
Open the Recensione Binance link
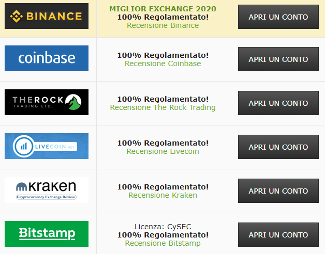pyautogui.click(x=163, y=25)
